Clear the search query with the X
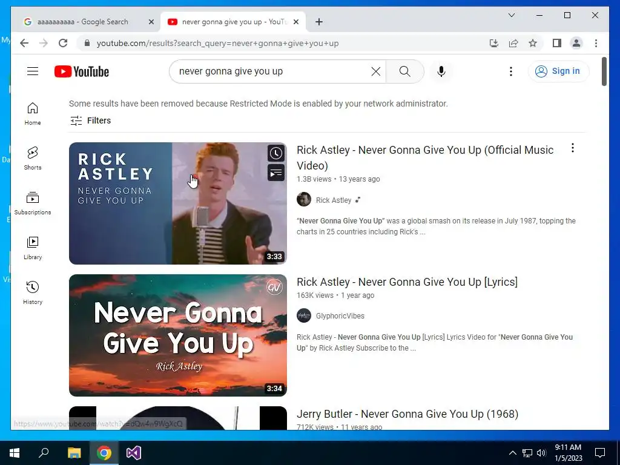The width and height of the screenshot is (620, 465). 375,71
